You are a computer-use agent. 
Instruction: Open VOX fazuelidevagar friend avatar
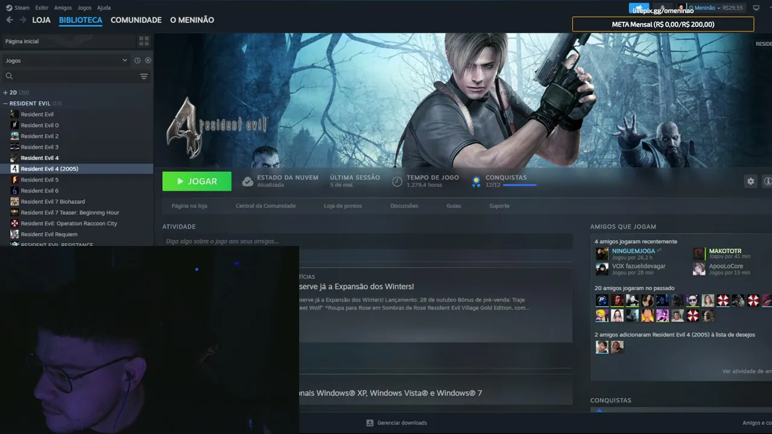602,269
